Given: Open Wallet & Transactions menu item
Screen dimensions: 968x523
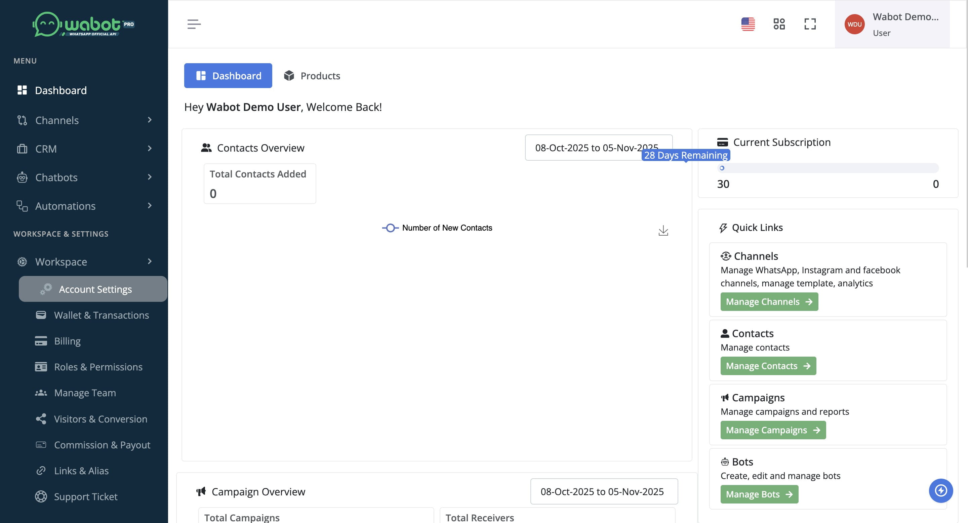Looking at the screenshot, I should (102, 315).
